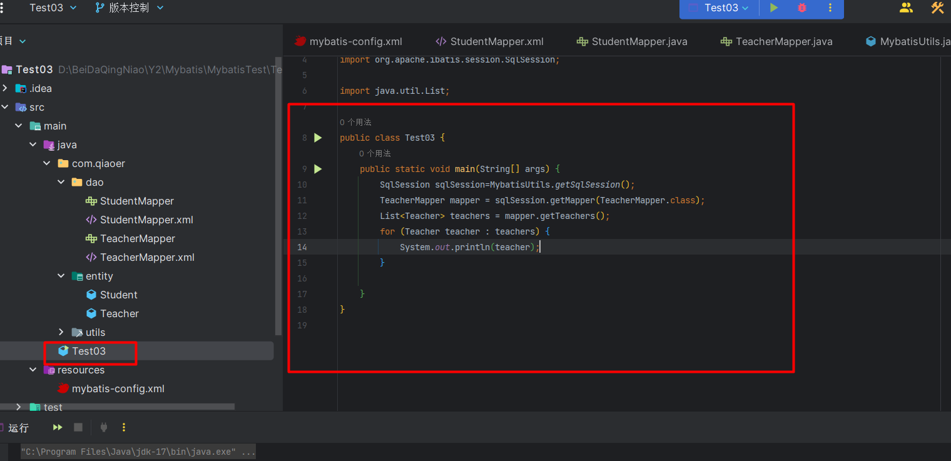951x461 pixels.
Task: Expand the utils package
Action: pos(61,332)
